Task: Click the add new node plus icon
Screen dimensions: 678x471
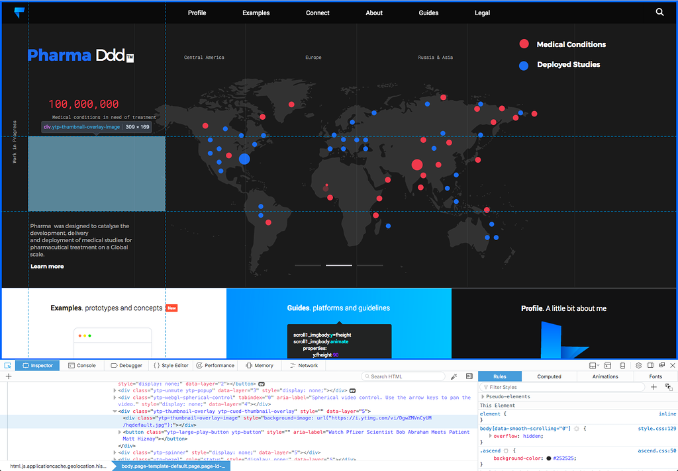Action: click(x=9, y=376)
